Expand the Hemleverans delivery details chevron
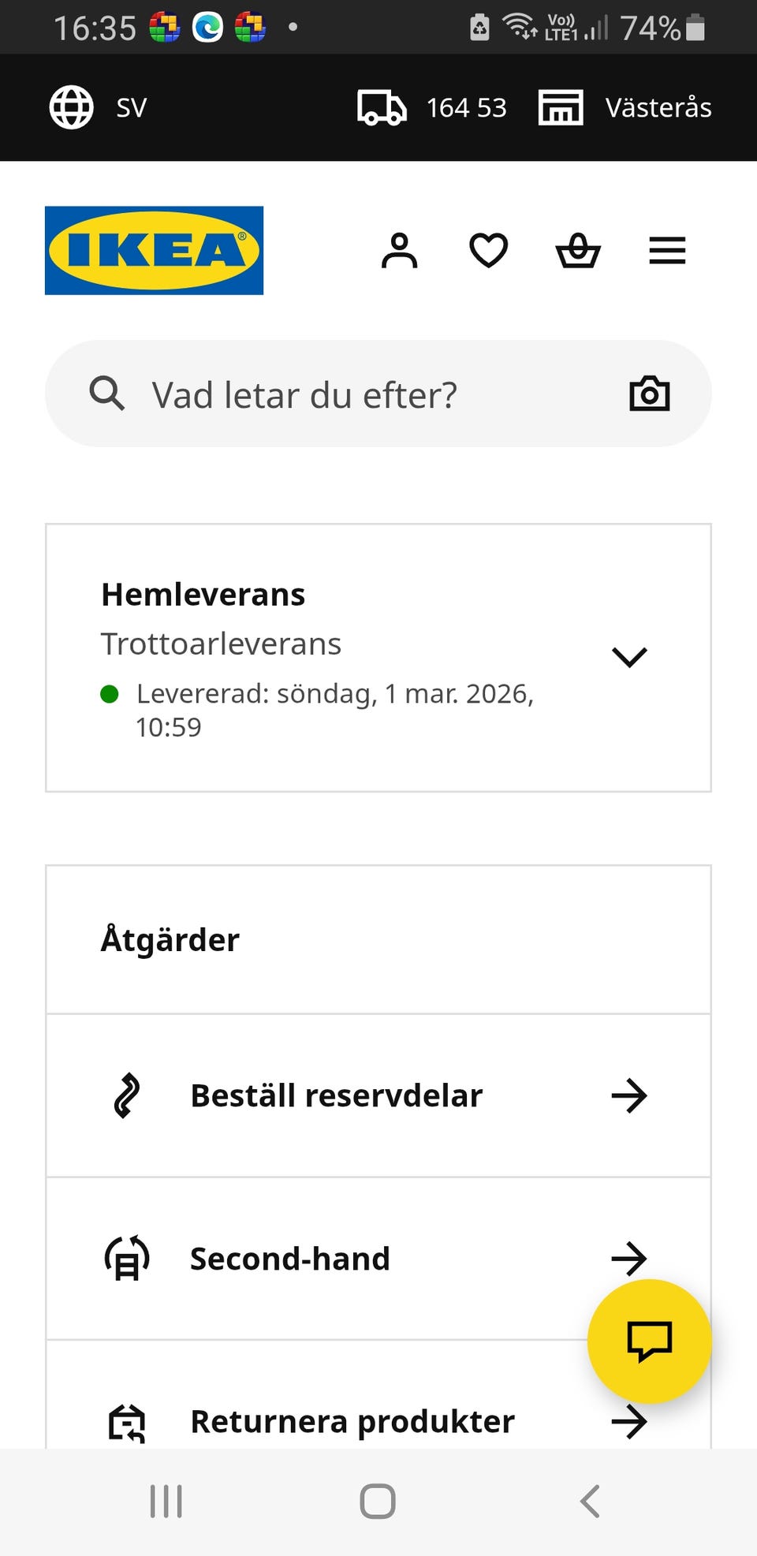The width and height of the screenshot is (757, 1556). pos(629,657)
